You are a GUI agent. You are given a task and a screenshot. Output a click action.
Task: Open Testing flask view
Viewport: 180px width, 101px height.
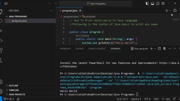tap(1, 60)
